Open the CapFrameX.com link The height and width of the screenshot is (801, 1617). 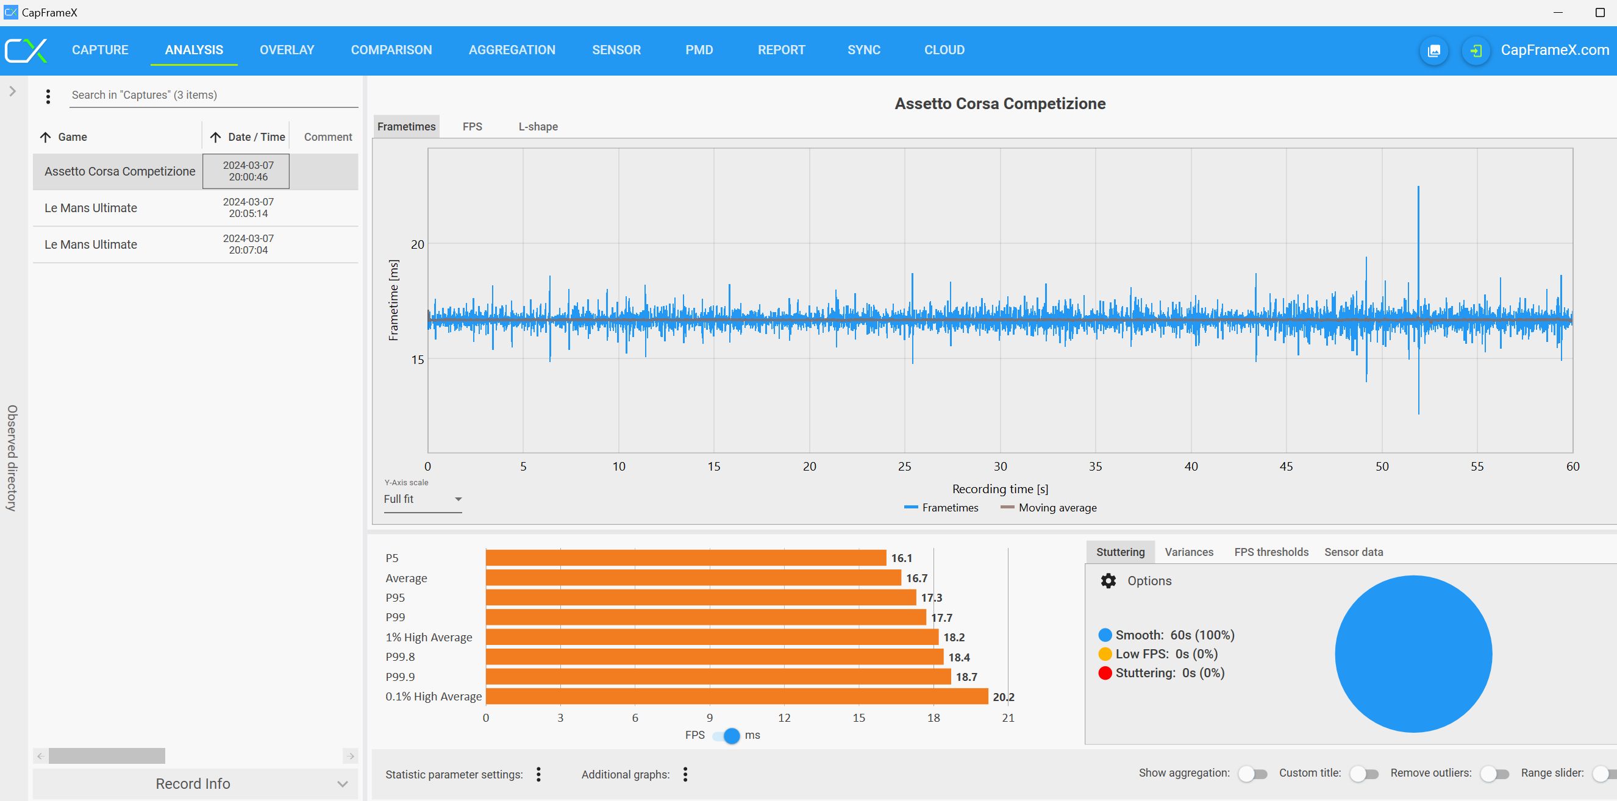coord(1554,50)
